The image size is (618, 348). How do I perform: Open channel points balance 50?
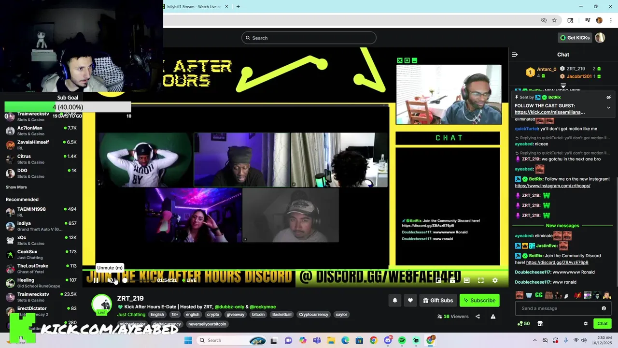(x=523, y=323)
